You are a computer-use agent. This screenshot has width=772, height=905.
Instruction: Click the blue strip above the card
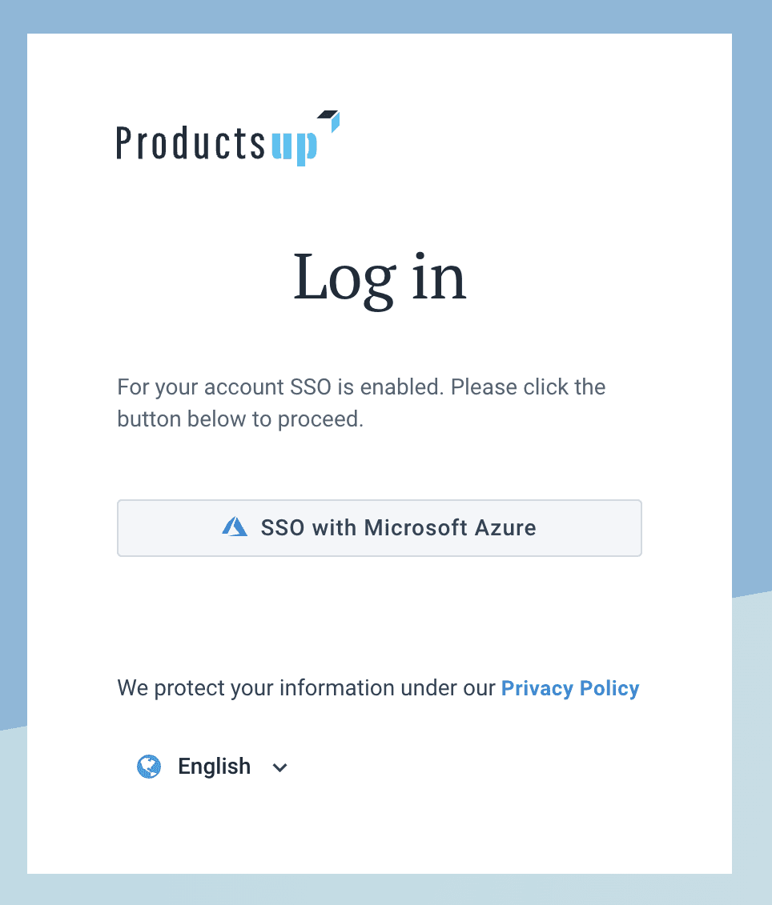tap(384, 16)
